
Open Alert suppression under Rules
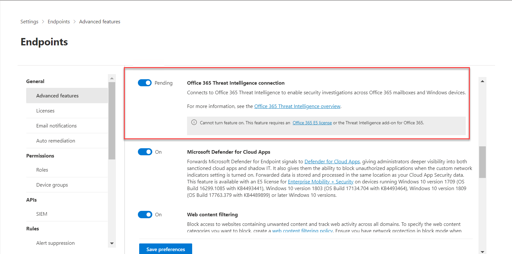67,243
